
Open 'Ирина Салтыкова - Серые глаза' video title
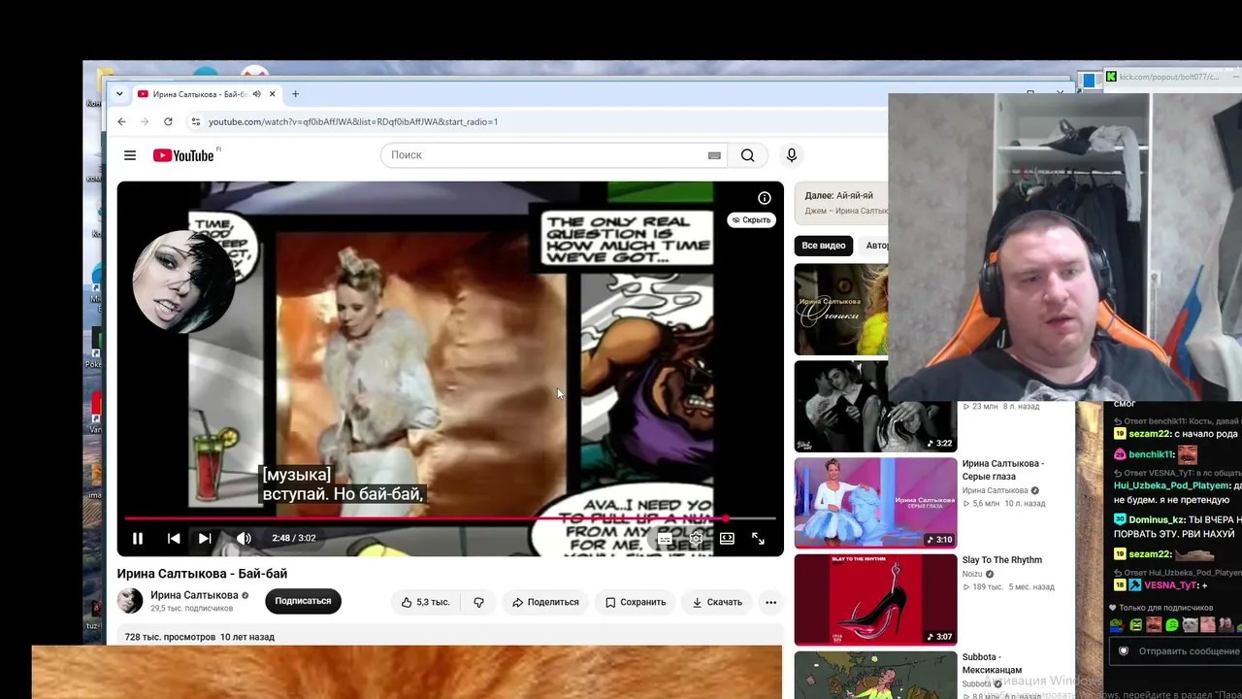pos(1003,470)
